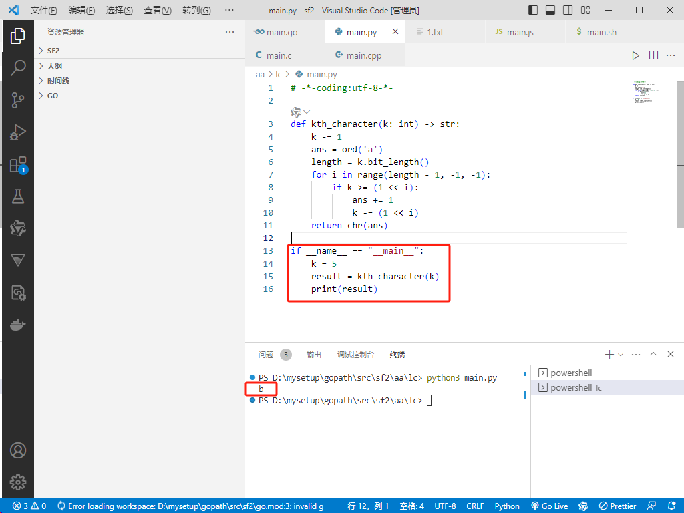Change the Python language mode
684x513 pixels.
pyautogui.click(x=507, y=506)
